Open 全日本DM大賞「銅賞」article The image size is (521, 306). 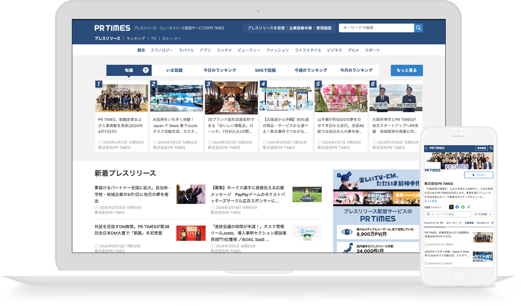(132, 230)
